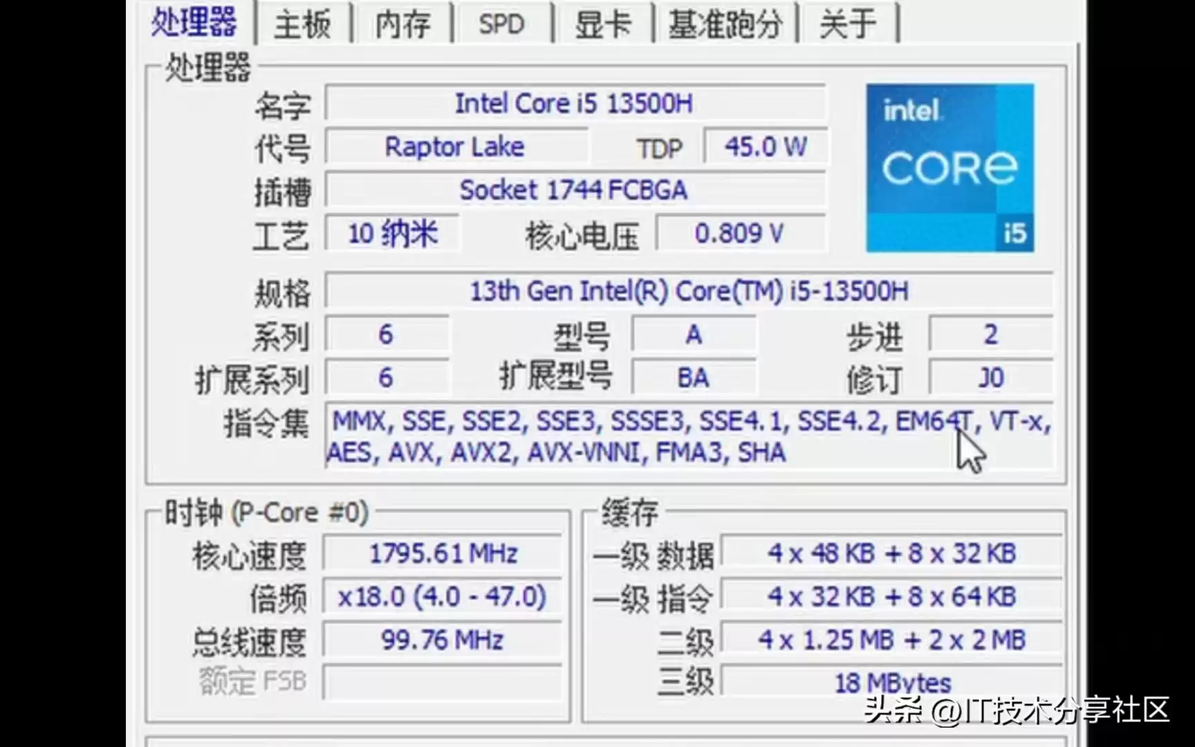Select the Raptor Lake codename field

456,146
